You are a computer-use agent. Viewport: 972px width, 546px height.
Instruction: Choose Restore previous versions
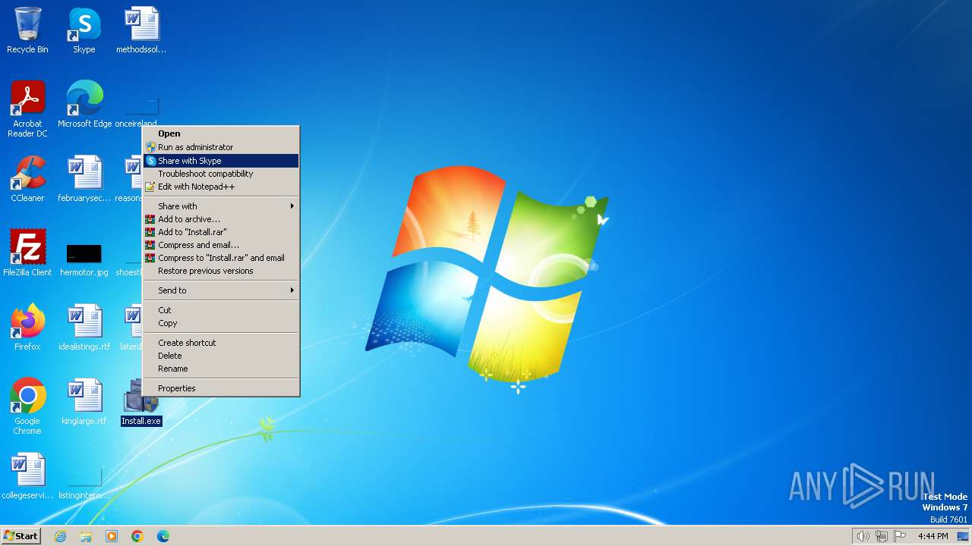pos(221,271)
